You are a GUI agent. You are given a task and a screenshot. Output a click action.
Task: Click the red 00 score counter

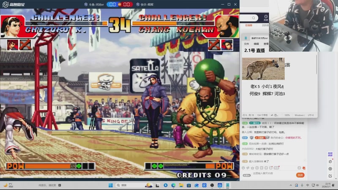[x=126, y=4]
